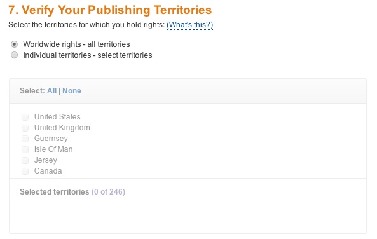This screenshot has width=377, height=239.
Task: Check the United States checkbox
Action: (25, 117)
